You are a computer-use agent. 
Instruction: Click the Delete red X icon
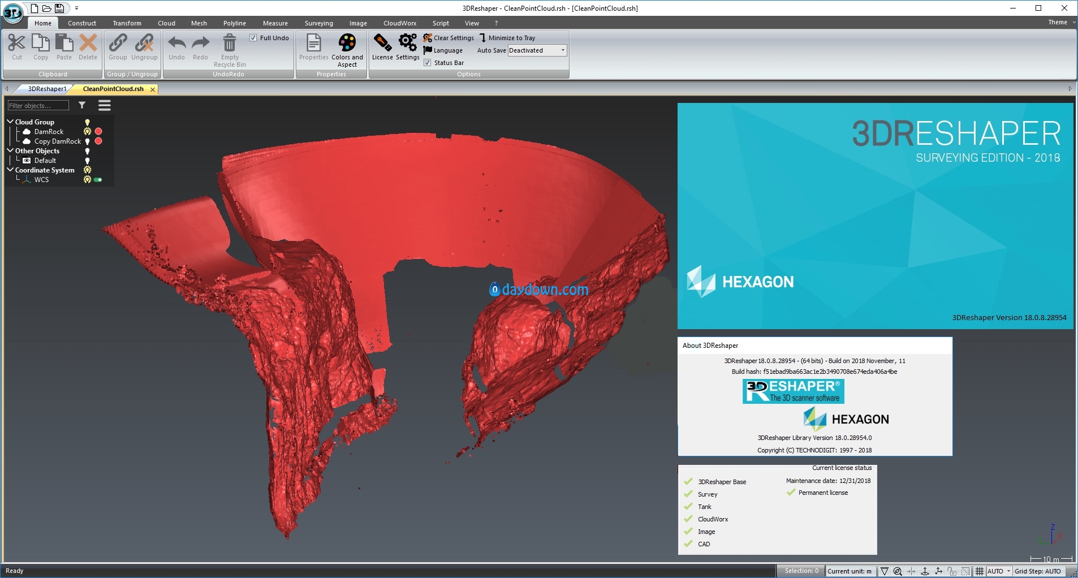88,43
